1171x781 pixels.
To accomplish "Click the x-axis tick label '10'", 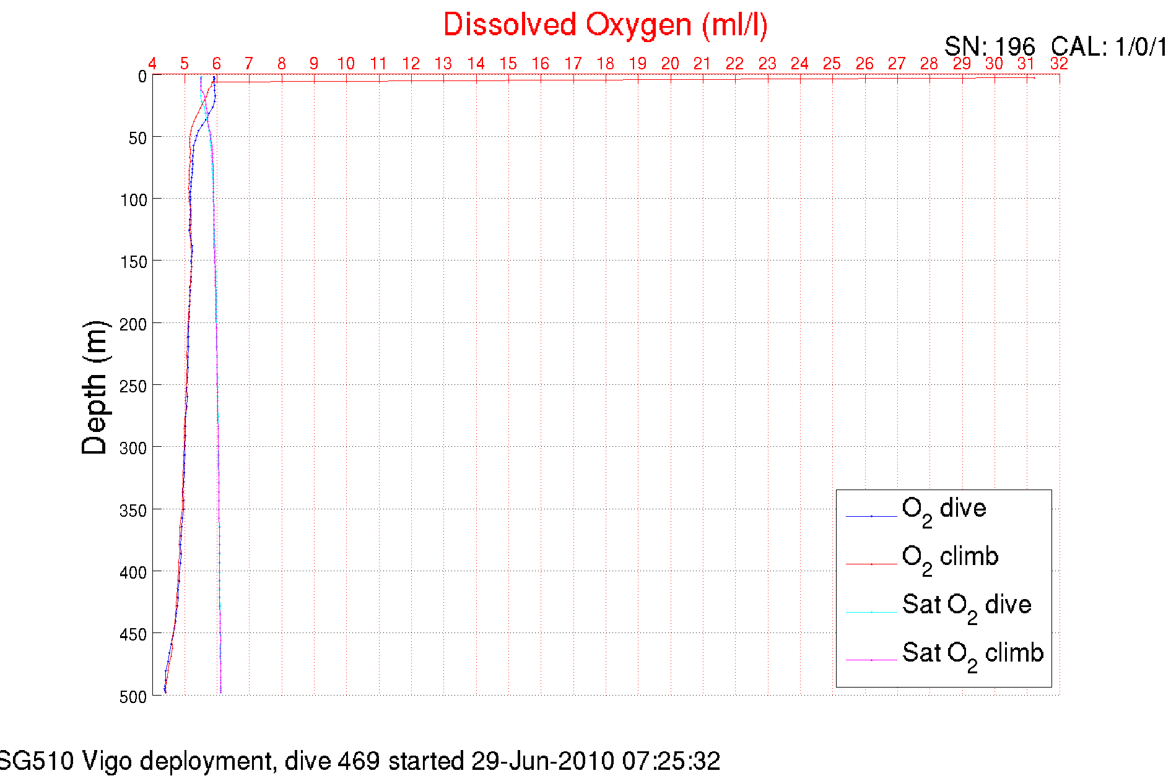I will [346, 64].
